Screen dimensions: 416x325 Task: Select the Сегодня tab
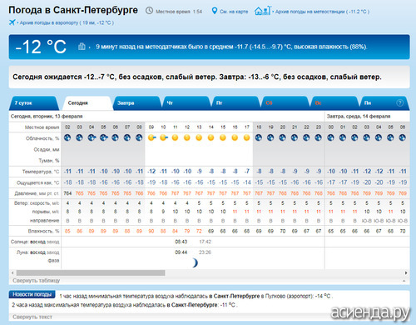(87, 103)
